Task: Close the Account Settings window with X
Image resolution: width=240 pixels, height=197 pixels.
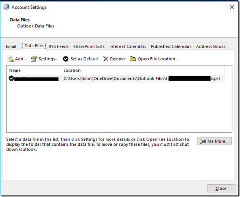Action: point(232,7)
